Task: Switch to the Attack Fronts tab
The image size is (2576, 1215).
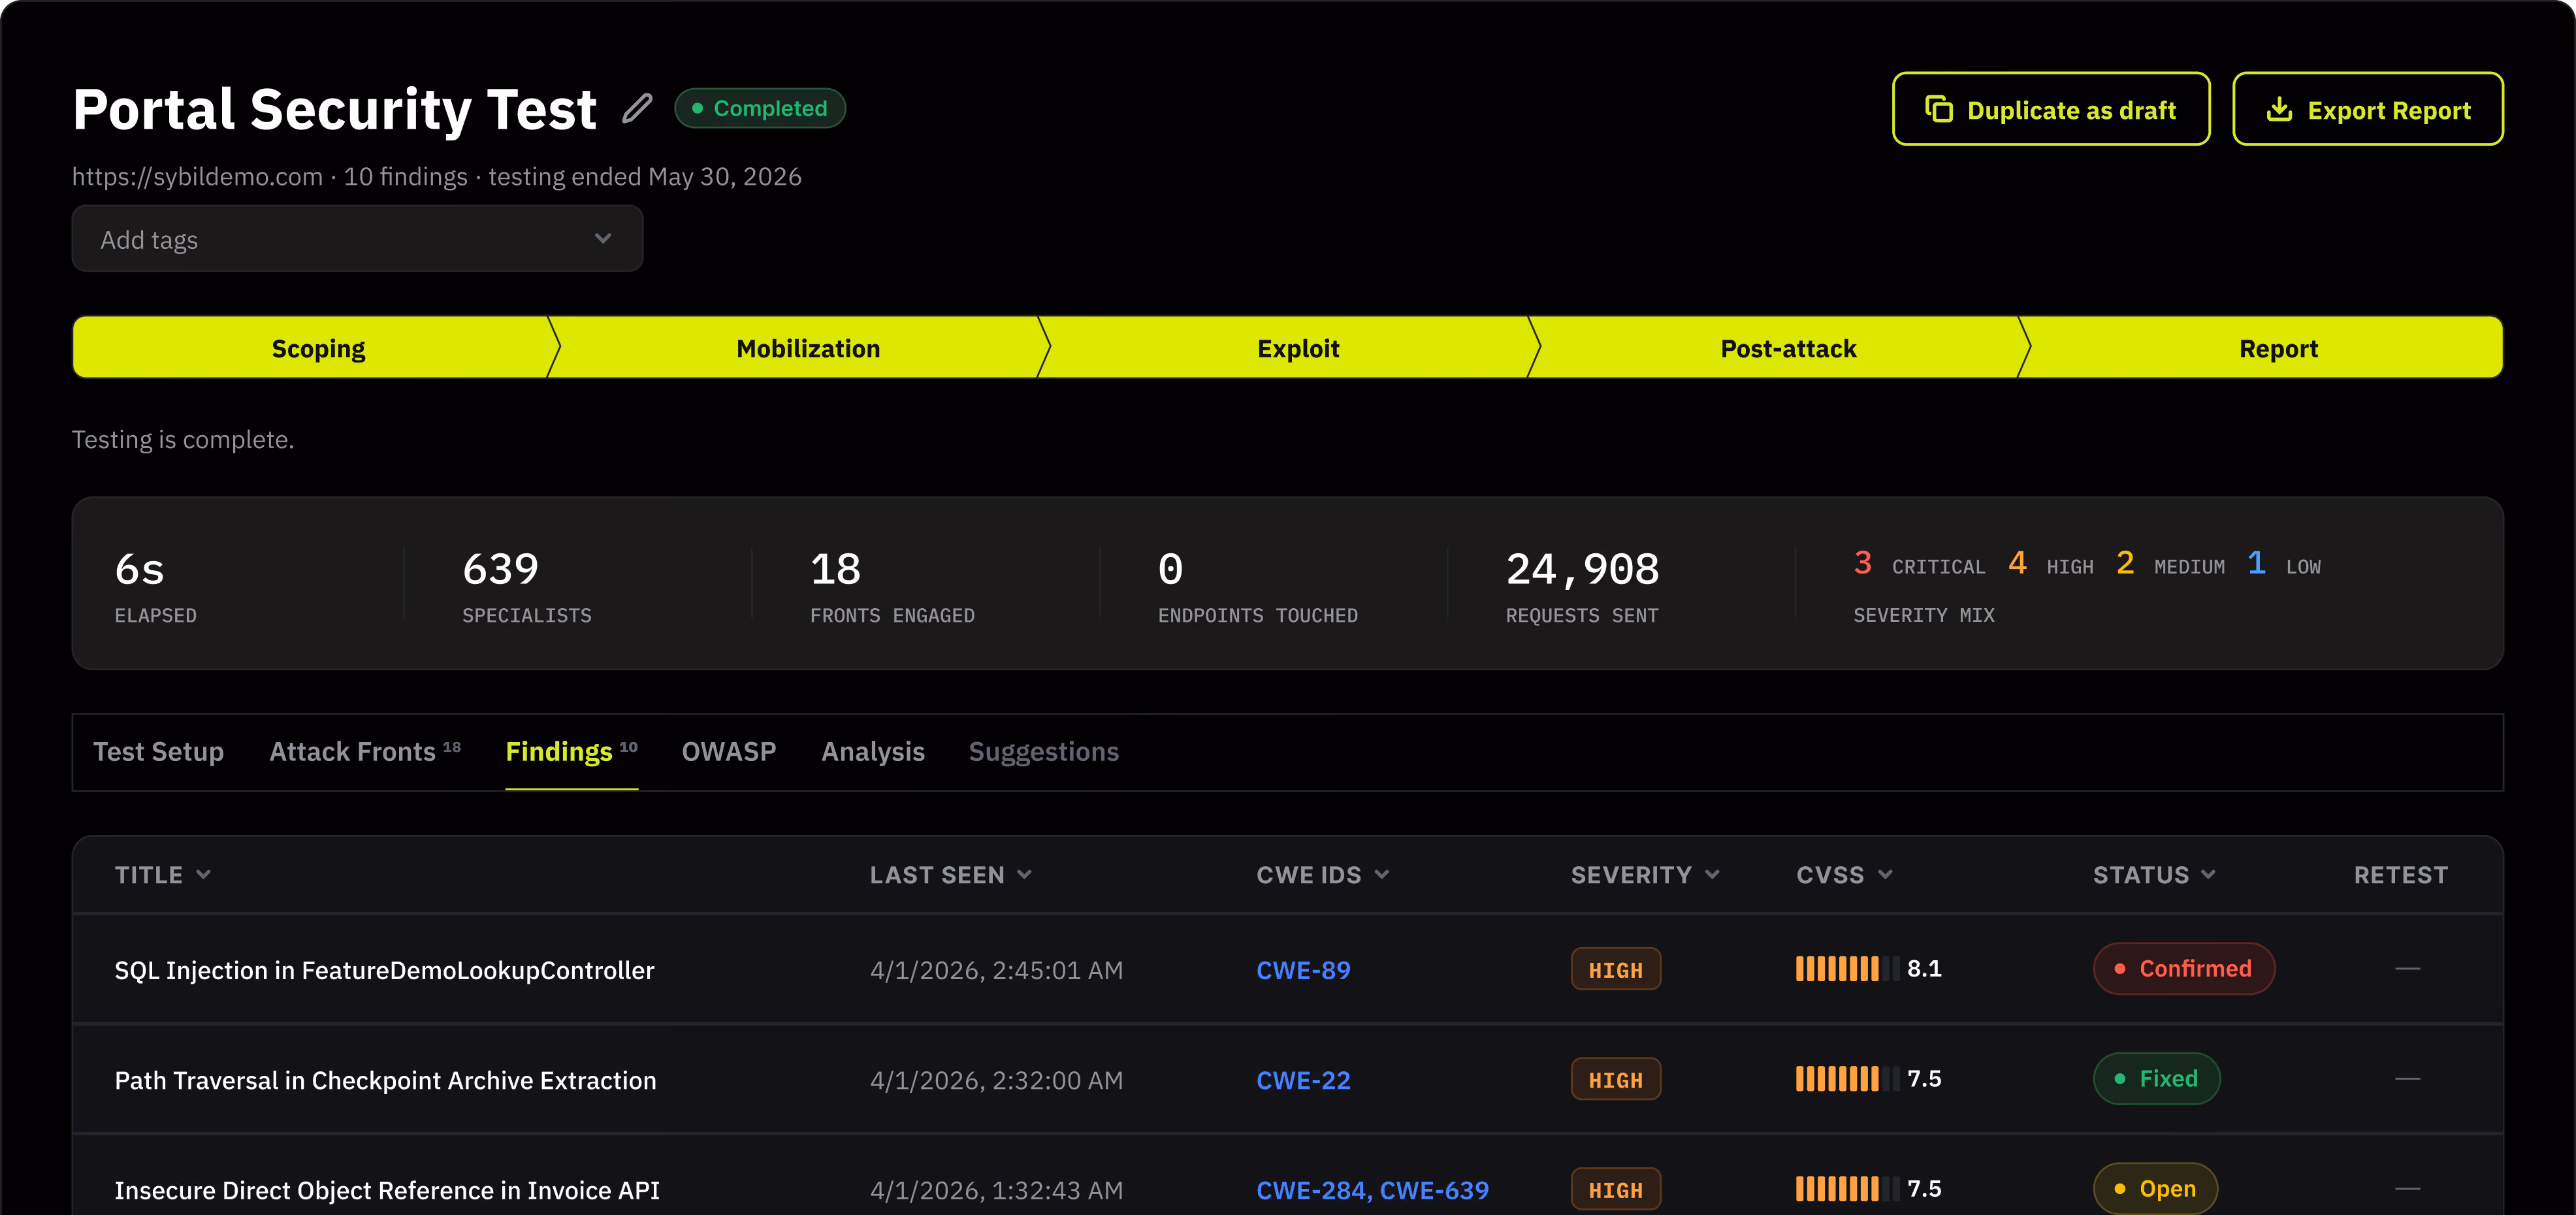Action: click(x=365, y=751)
